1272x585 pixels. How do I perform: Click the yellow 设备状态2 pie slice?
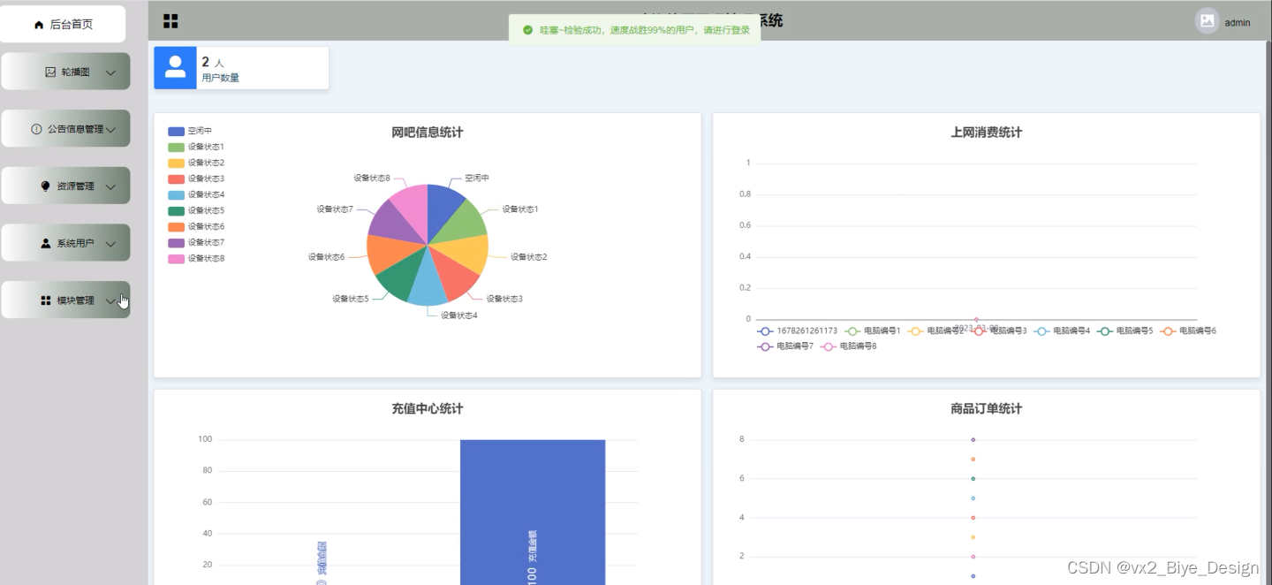point(466,252)
